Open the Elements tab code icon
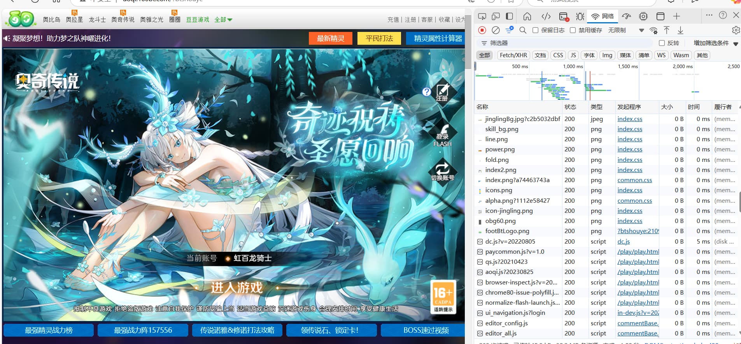The width and height of the screenshot is (741, 344). click(x=546, y=16)
